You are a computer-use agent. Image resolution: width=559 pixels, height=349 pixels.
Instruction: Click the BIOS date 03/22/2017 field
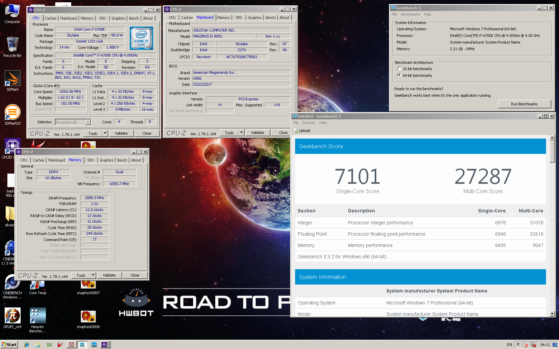242,84
